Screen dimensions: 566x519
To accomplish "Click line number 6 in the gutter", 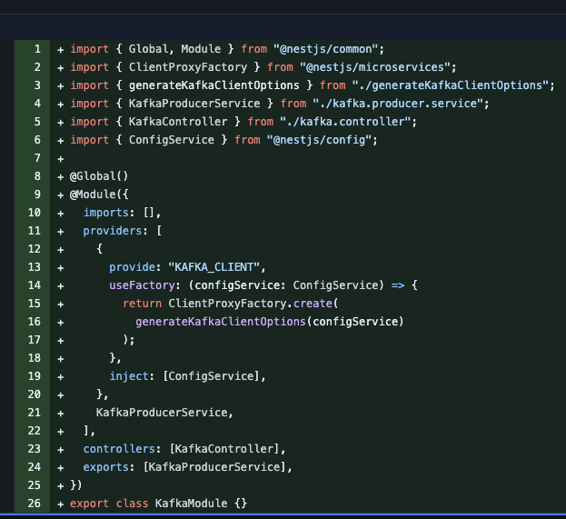I will coord(37,140).
